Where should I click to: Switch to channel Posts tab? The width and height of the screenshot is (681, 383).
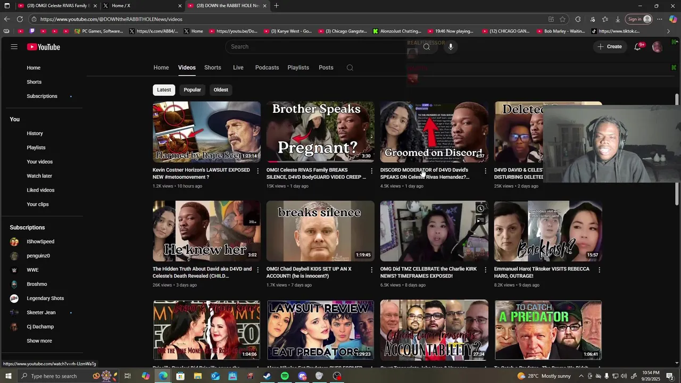[x=326, y=68]
